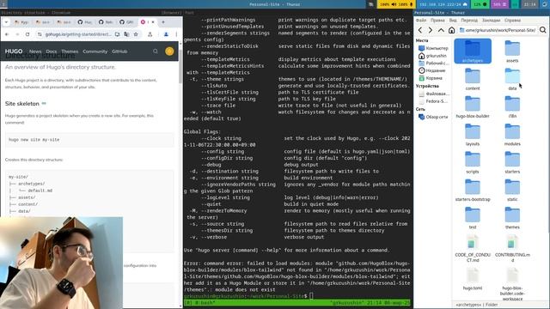Open Файл menu in Thunar
Screen dimensions: 550x309
pyautogui.click(x=421, y=21)
